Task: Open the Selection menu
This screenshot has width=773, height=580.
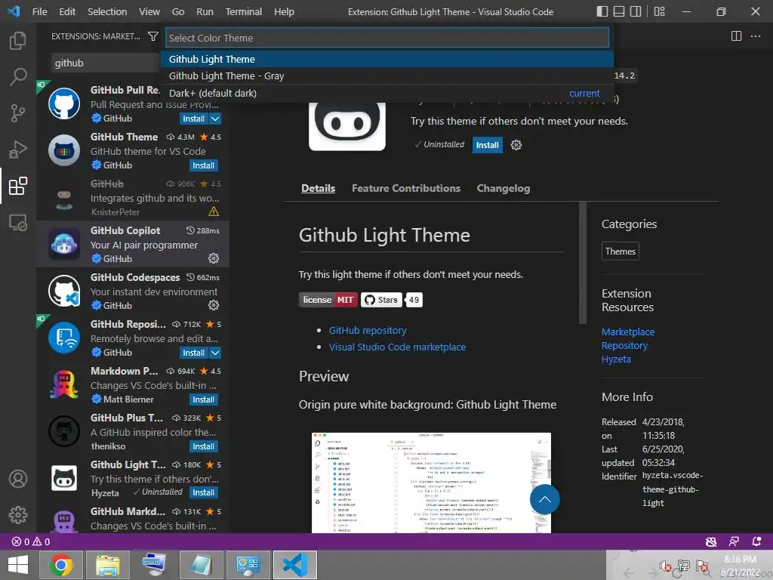Action: pyautogui.click(x=107, y=11)
